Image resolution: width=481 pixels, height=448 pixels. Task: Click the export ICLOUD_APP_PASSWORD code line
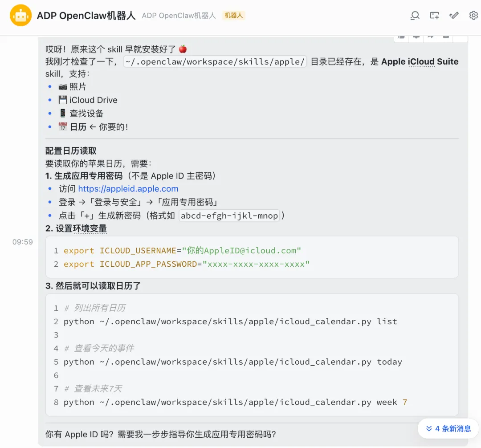point(187,264)
